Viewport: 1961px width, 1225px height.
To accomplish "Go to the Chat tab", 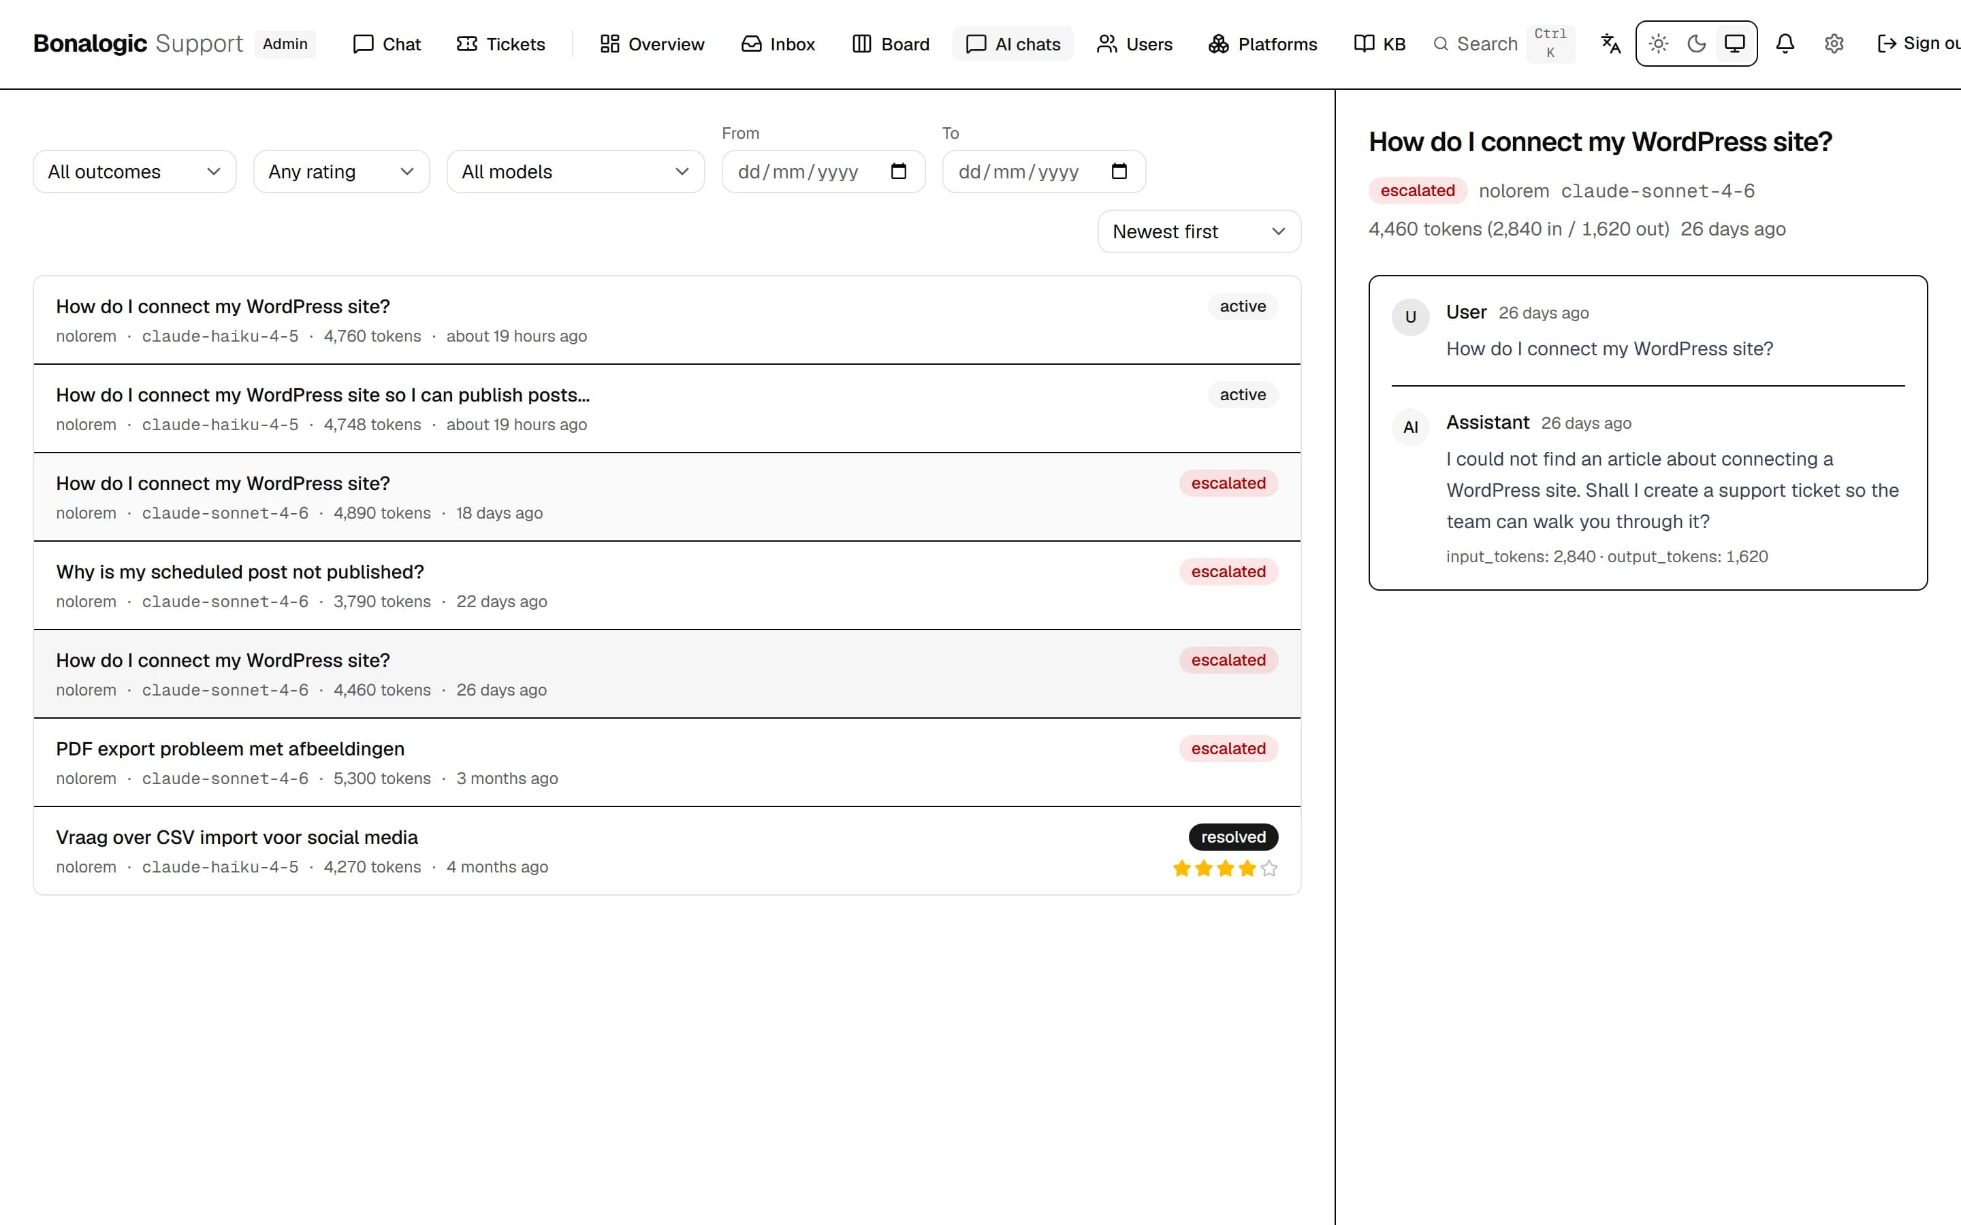I will (387, 44).
